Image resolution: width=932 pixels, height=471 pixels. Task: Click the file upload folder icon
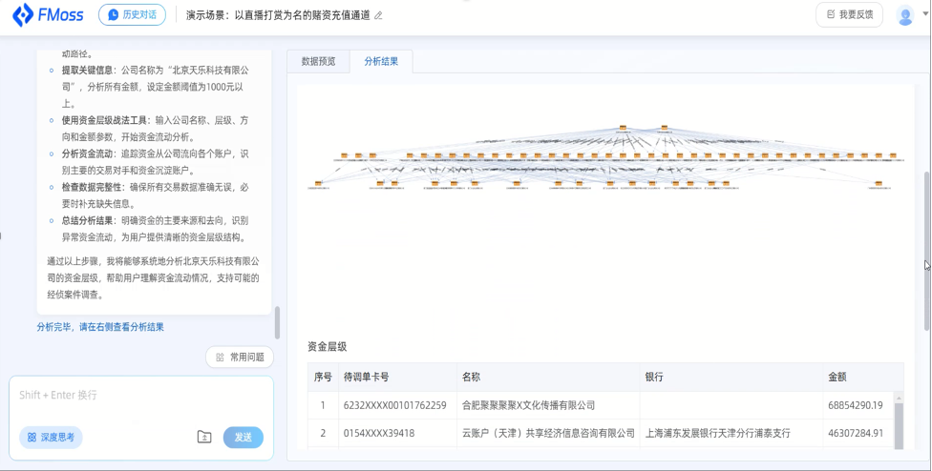point(204,438)
